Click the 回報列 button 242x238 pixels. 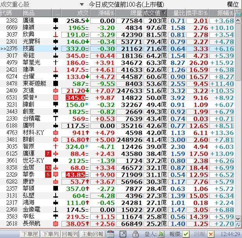pyautogui.click(x=70, y=234)
